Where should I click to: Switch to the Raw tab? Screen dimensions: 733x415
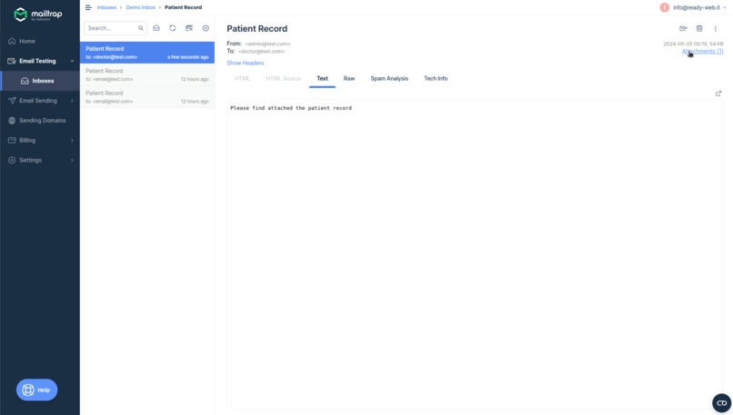[x=349, y=78]
